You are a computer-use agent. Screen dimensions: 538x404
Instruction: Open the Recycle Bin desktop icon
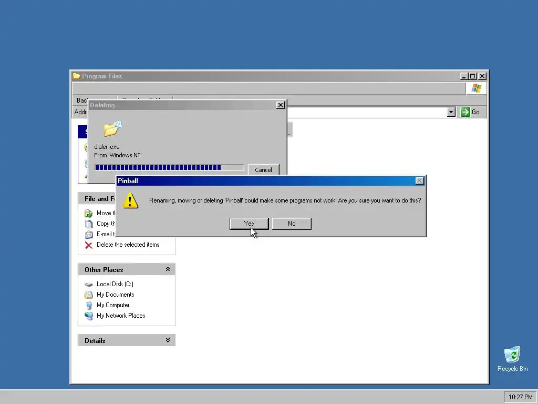click(512, 359)
